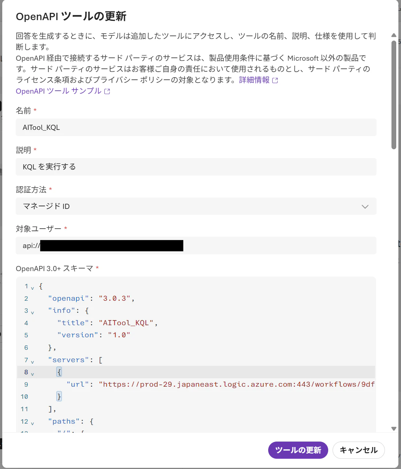401x469 pixels.
Task: Click line number 11 in the editor gutter
Action: point(24,409)
